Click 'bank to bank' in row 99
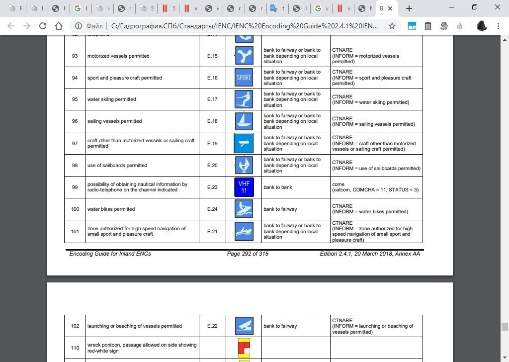This screenshot has height=362, width=509. click(277, 187)
